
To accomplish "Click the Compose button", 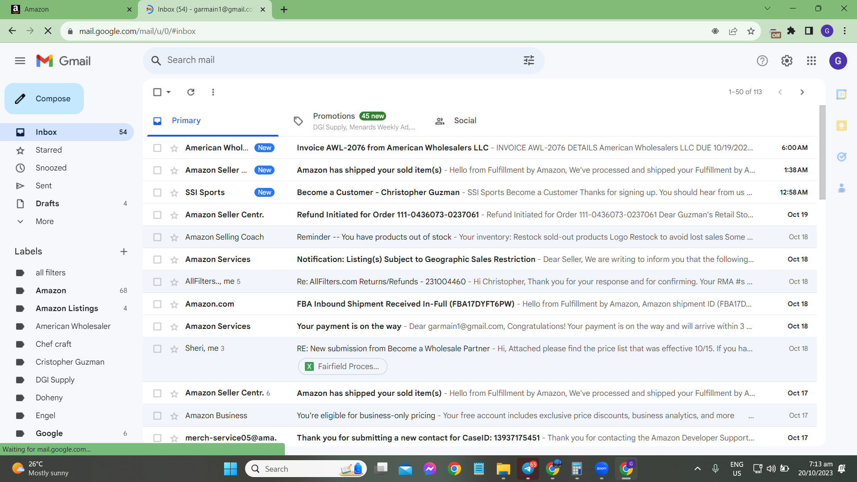I will [44, 99].
